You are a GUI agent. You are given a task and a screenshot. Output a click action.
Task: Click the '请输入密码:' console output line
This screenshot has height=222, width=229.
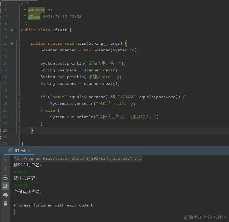pos(25,178)
